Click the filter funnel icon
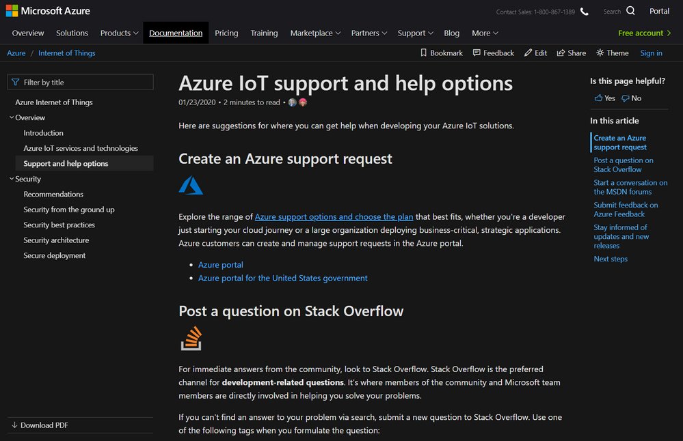Screen dimensions: 683x441 click(16, 82)
